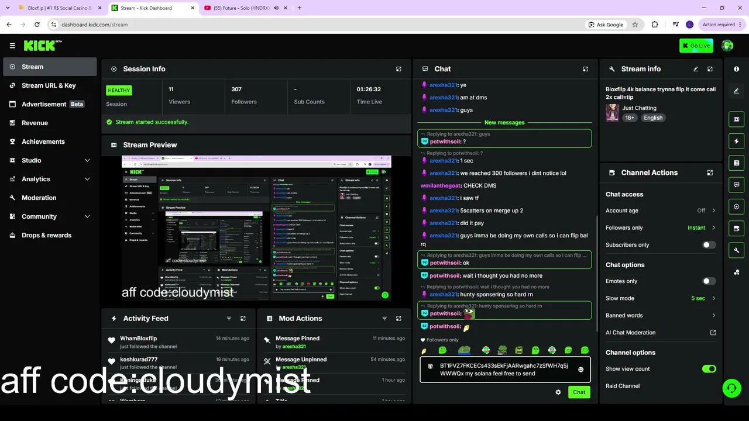Pop out the Chat panel
This screenshot has height=421, width=749.
tap(585, 69)
